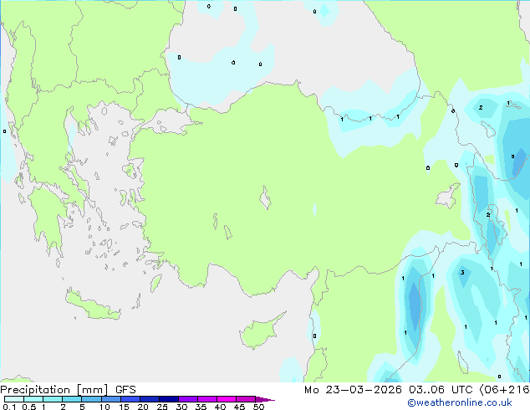Image resolution: width=530 pixels, height=410 pixels.
Task: Click the '0.5' legend scale label
Action: tap(29, 407)
